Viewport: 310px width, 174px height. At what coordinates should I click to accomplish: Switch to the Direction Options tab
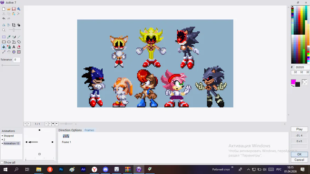[x=70, y=130]
